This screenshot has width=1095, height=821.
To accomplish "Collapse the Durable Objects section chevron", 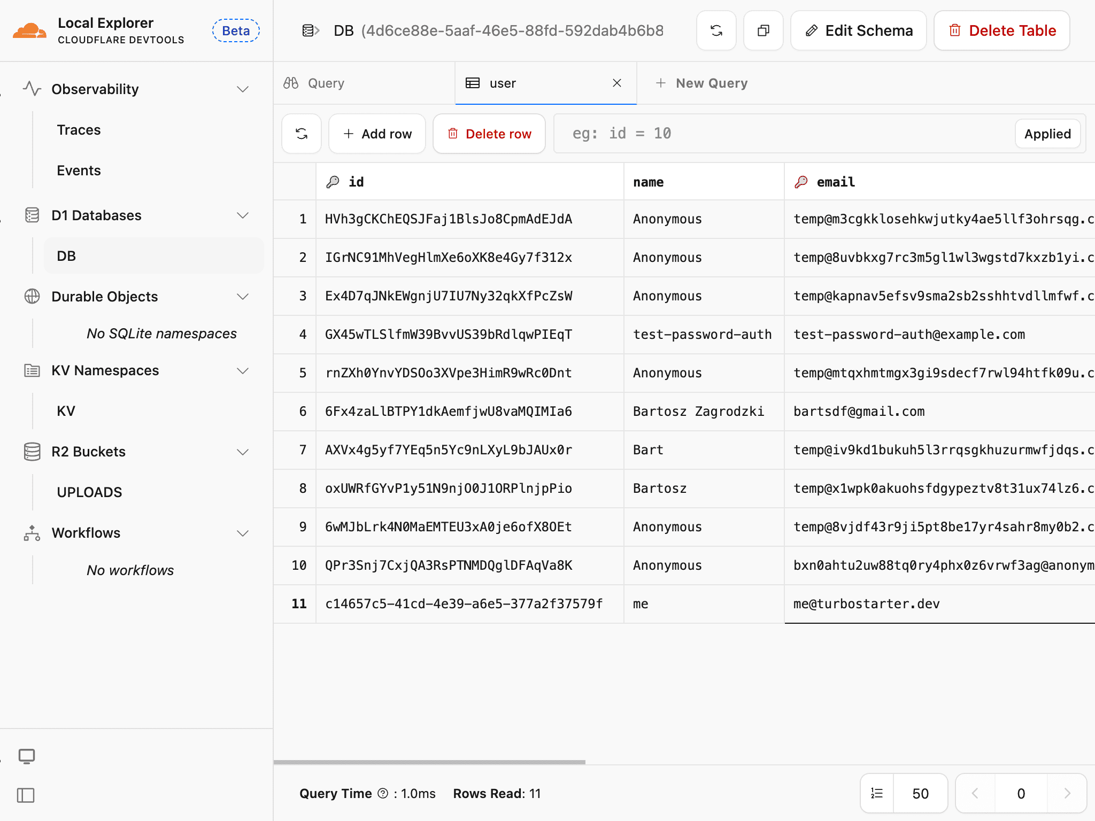I will [243, 296].
